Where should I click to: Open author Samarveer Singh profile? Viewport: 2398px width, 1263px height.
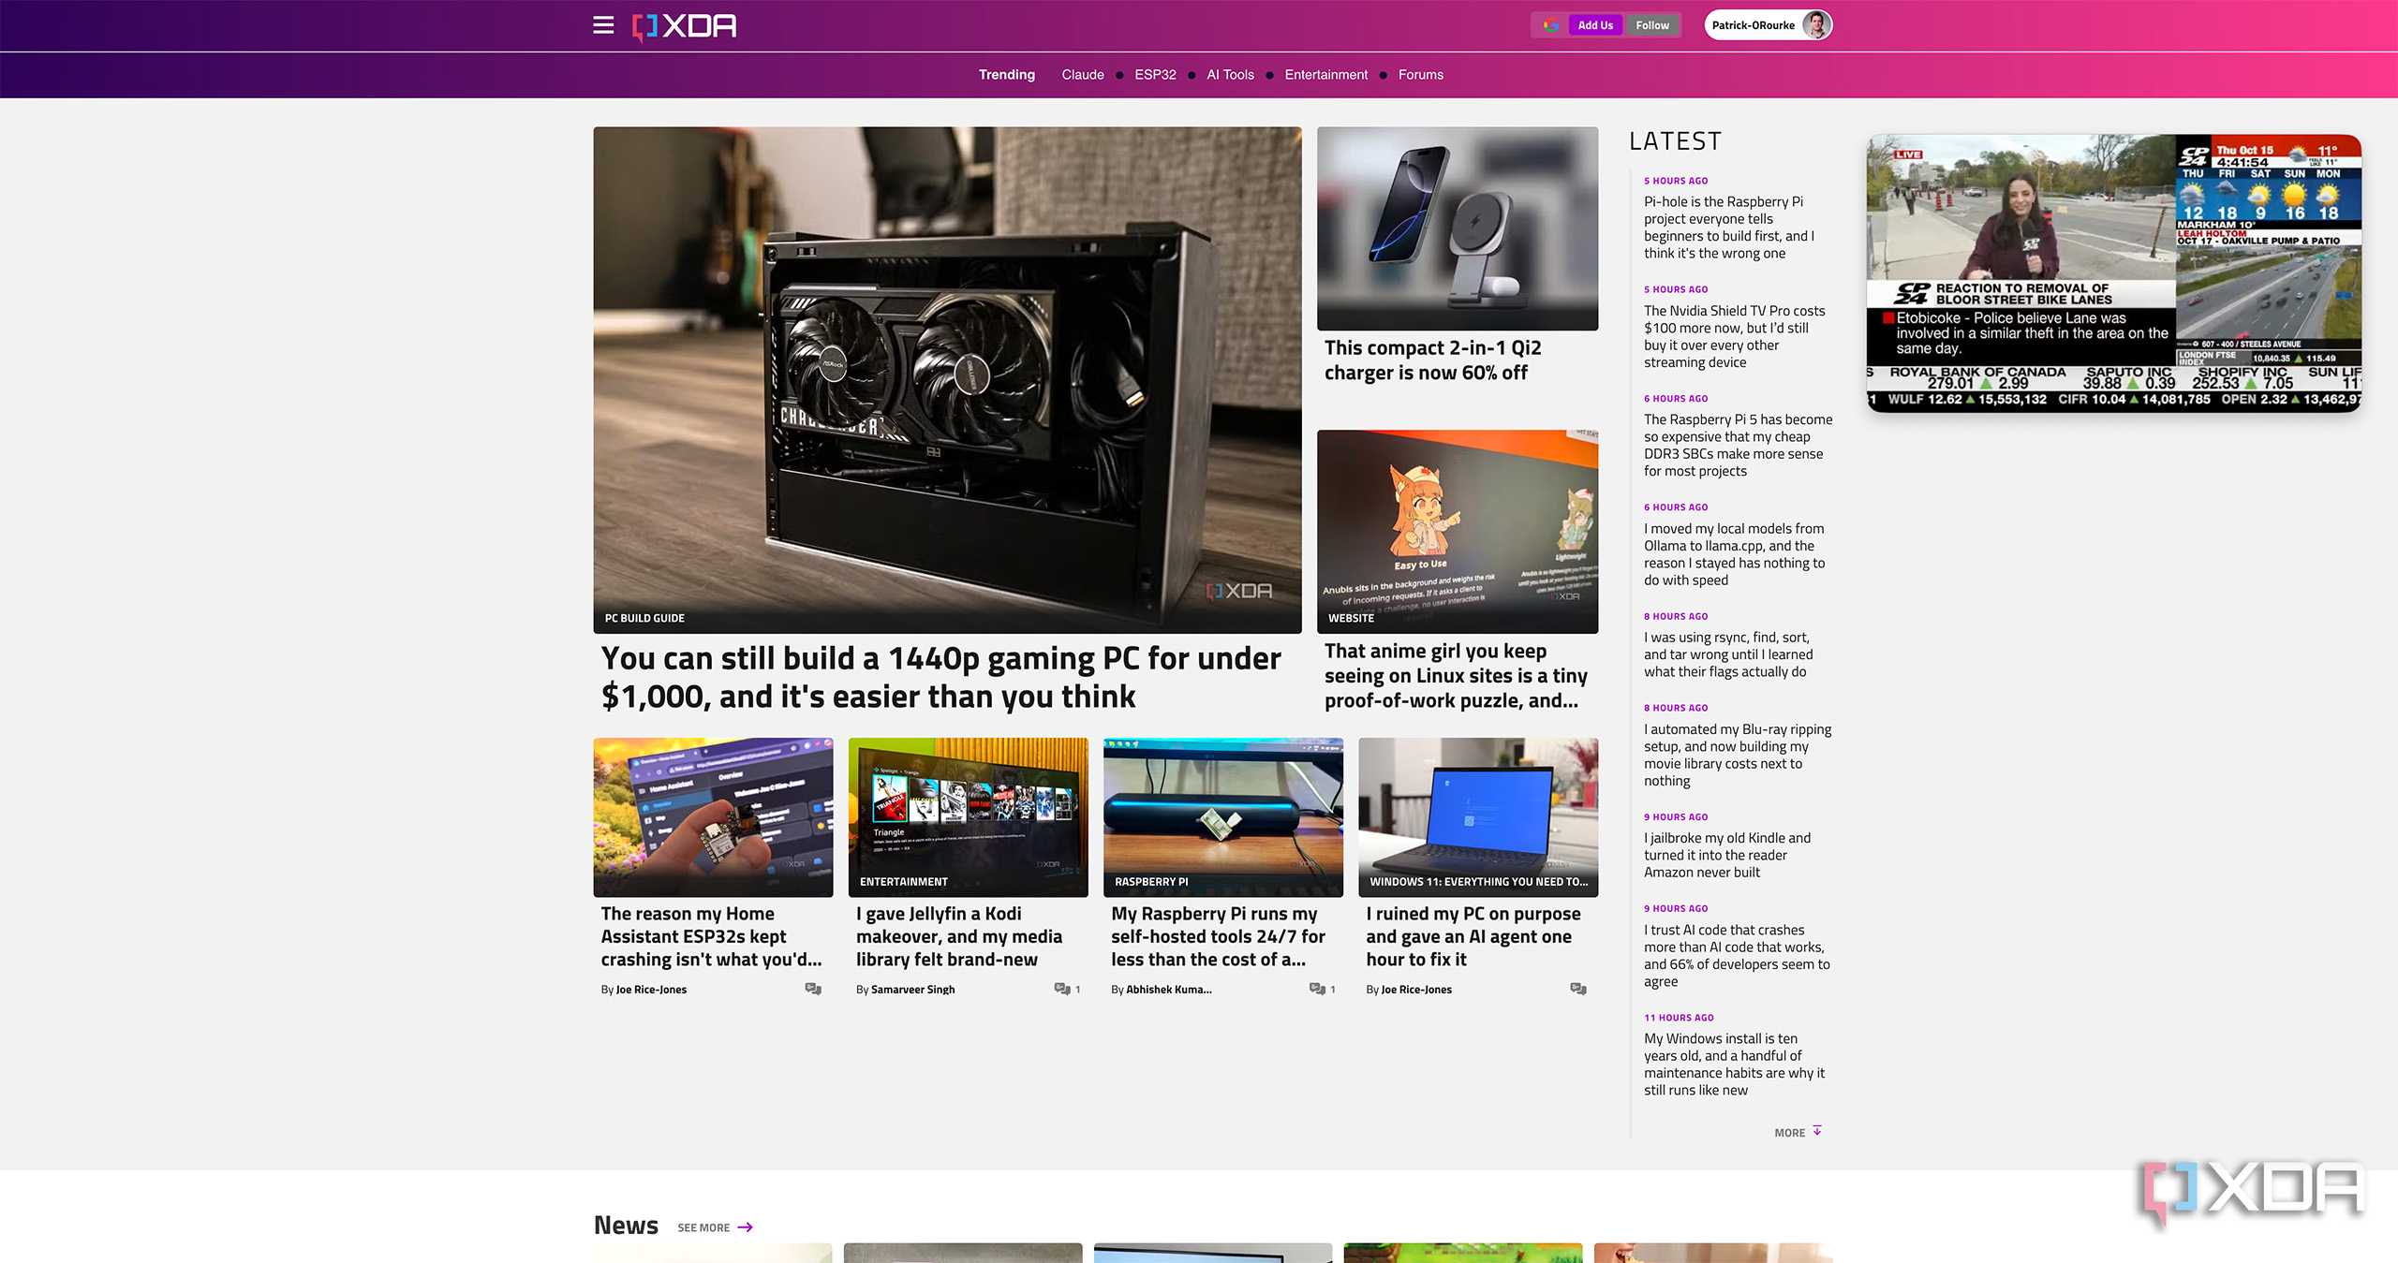click(x=912, y=990)
